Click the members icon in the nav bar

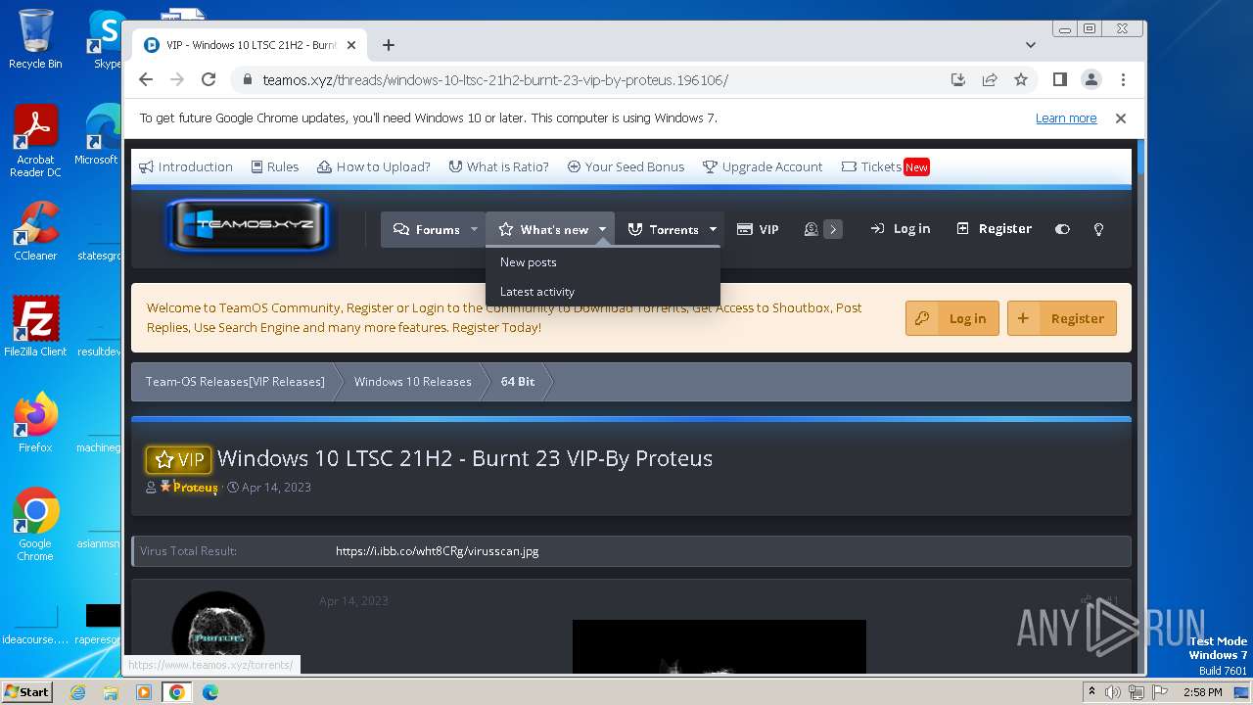tap(811, 229)
